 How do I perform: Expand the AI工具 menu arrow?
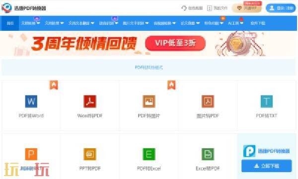[241, 23]
